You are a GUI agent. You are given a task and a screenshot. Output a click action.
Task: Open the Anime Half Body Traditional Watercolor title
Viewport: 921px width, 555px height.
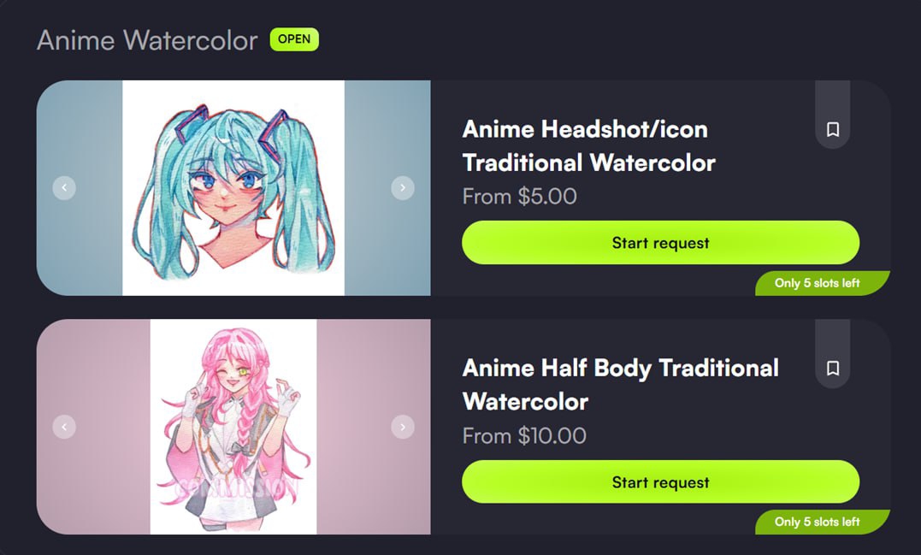coord(620,385)
